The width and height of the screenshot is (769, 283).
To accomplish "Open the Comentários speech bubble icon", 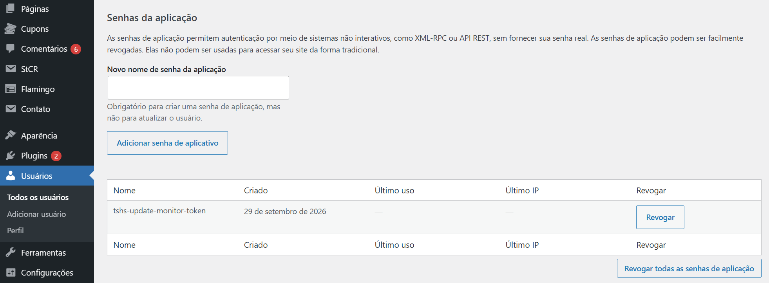I will coord(11,49).
